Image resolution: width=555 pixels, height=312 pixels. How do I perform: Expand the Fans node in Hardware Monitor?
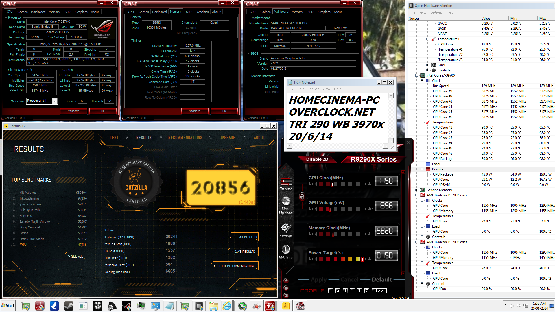[x=428, y=65]
